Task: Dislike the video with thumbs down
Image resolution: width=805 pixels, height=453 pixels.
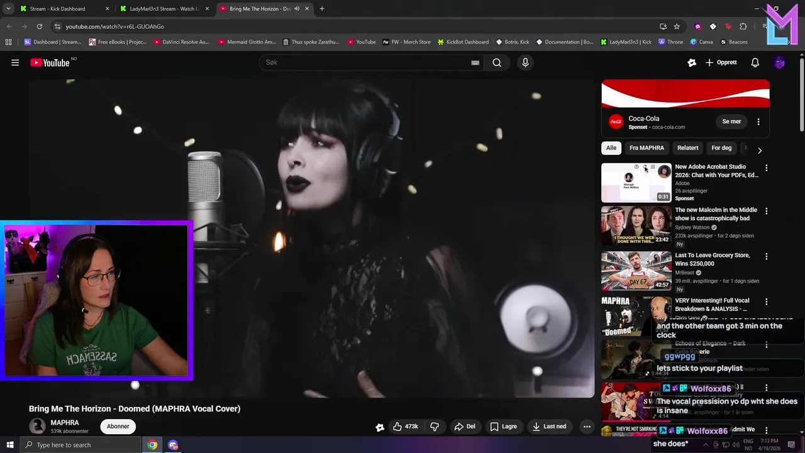Action: point(435,426)
